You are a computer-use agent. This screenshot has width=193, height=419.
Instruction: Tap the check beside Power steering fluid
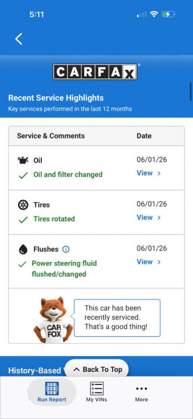22,264
